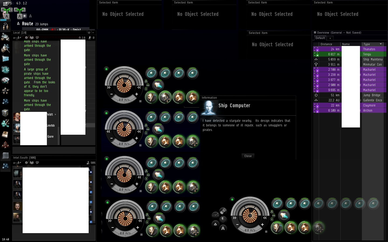
Task: Select the Thanatos overview row
Action: click(349, 49)
